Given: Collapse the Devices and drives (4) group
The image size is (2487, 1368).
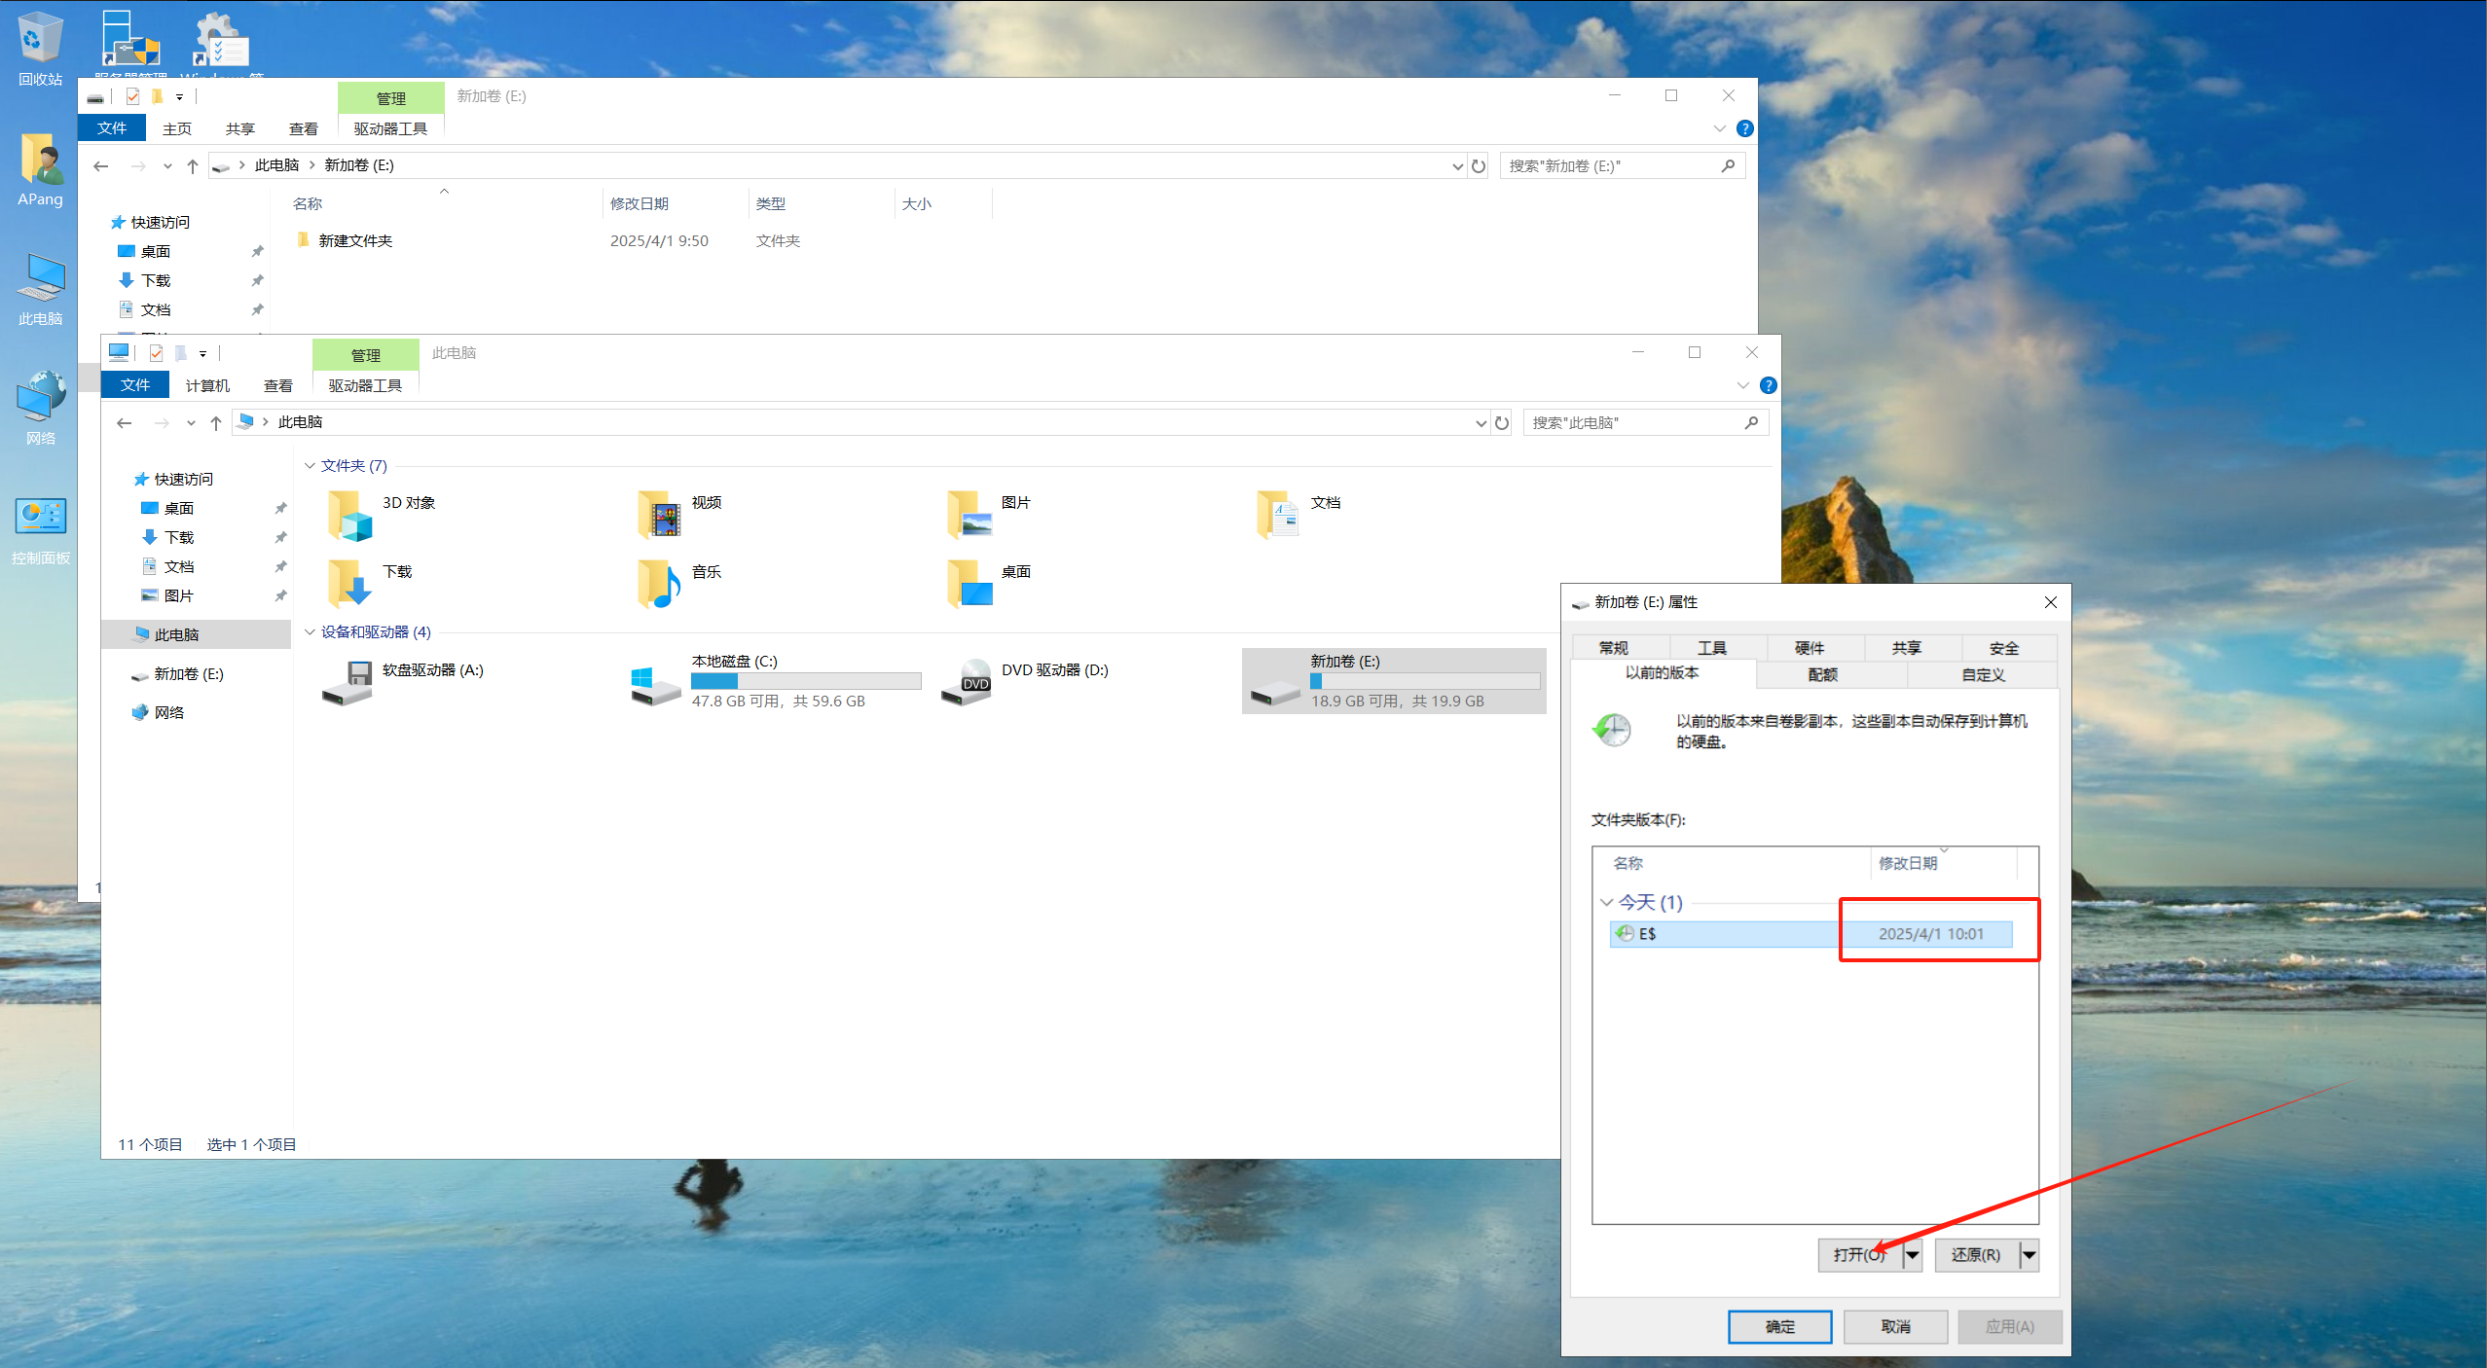Looking at the screenshot, I should [x=310, y=632].
